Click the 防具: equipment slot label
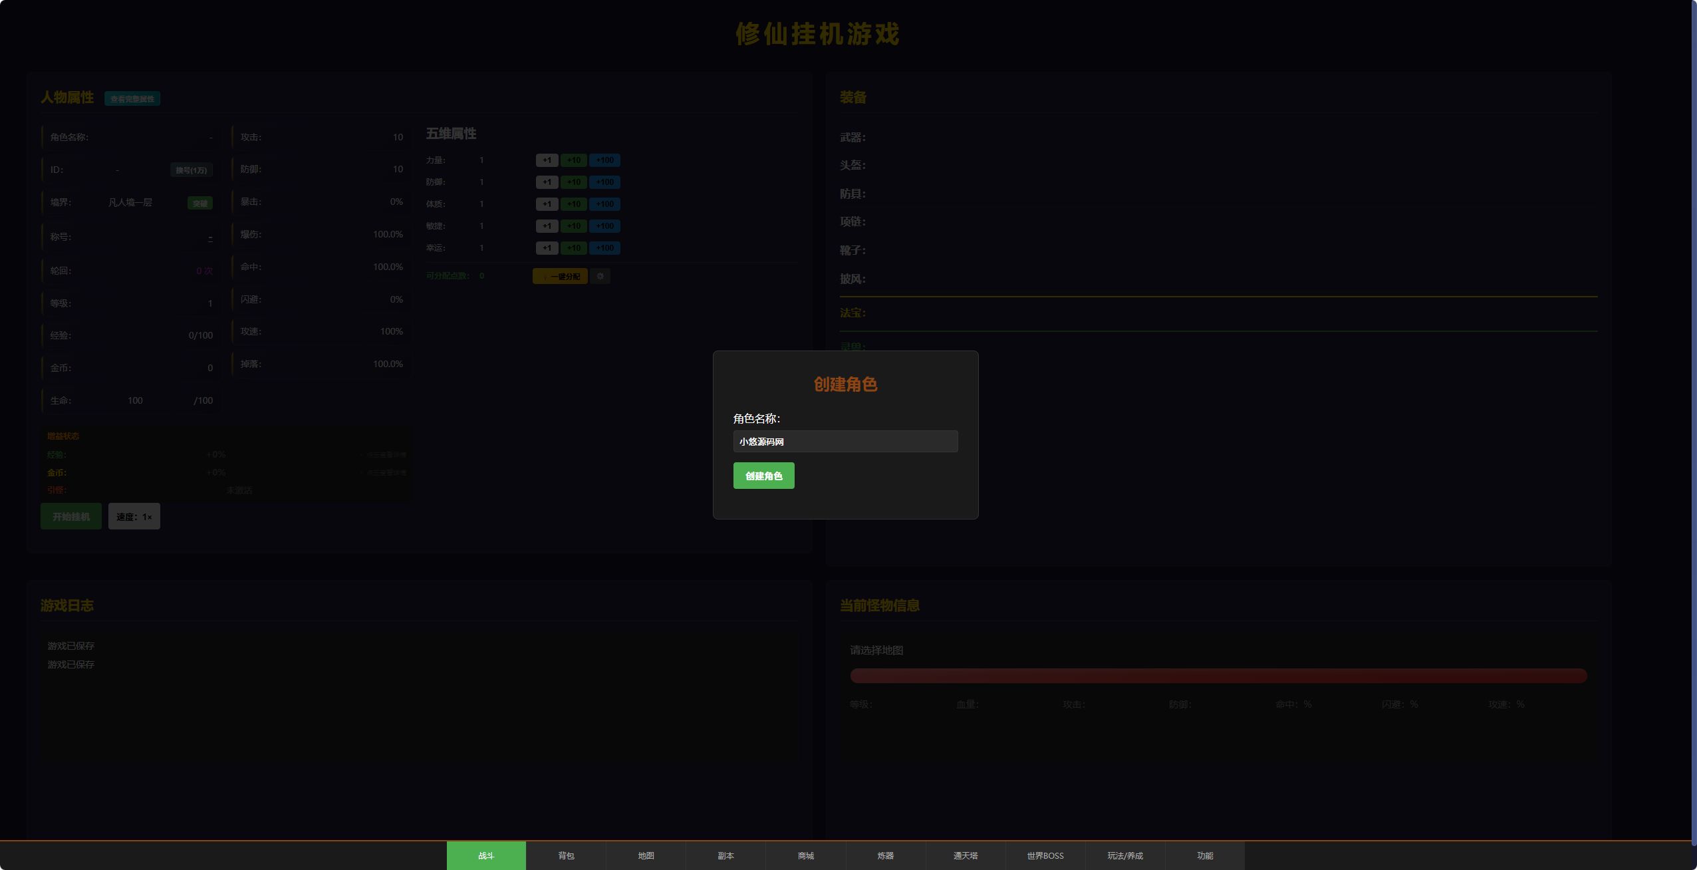This screenshot has width=1697, height=870. (x=852, y=194)
